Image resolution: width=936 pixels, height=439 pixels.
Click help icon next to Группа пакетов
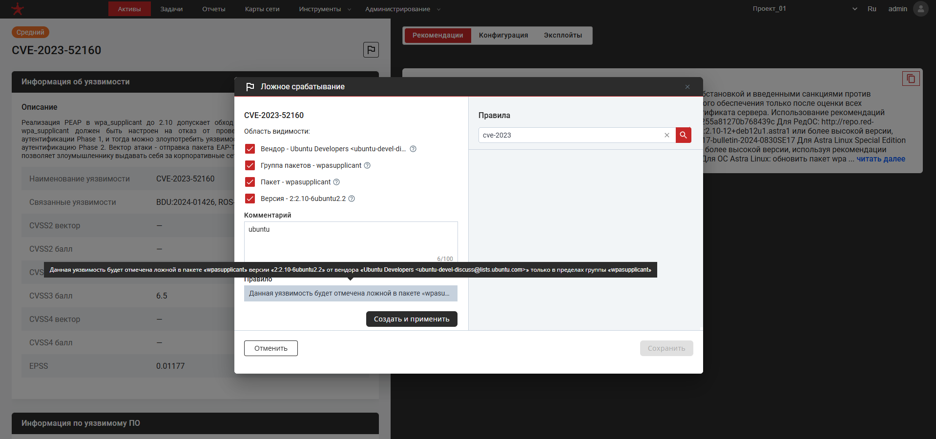[x=367, y=165]
